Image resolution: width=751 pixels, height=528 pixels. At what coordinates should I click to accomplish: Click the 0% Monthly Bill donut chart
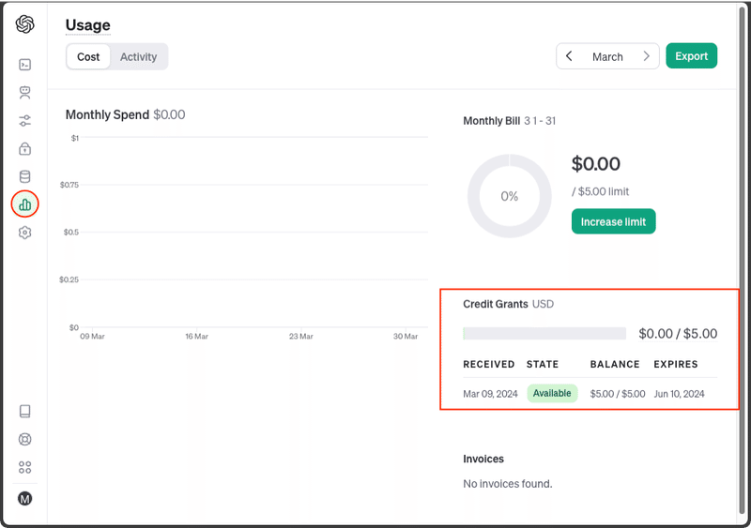pyautogui.click(x=510, y=196)
